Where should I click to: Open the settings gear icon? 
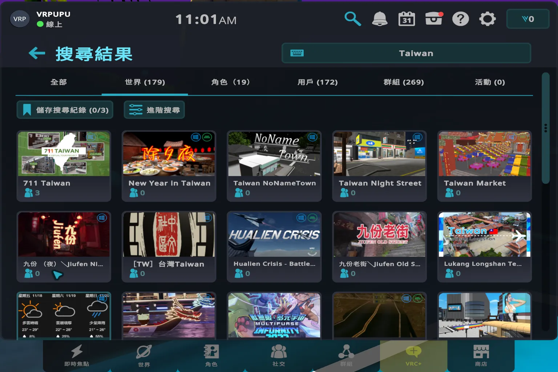pyautogui.click(x=488, y=19)
